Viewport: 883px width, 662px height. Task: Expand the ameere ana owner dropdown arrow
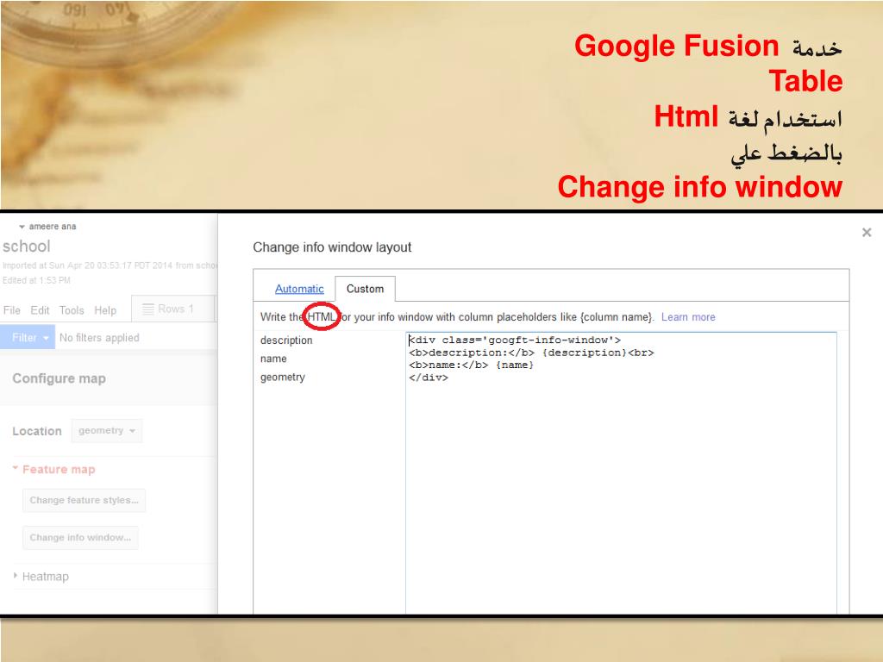(22, 227)
